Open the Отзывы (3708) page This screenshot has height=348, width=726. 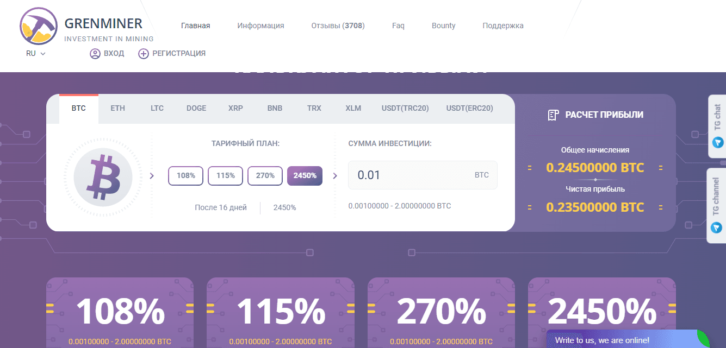click(337, 25)
